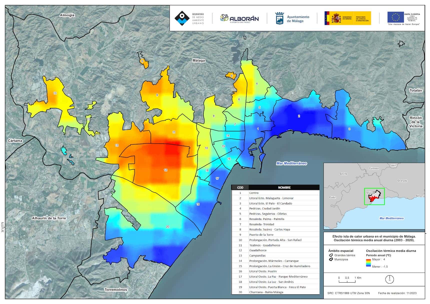This screenshot has height=304, width=430.
Task: Click the Unión Europea flag emblem
Action: tap(395, 17)
